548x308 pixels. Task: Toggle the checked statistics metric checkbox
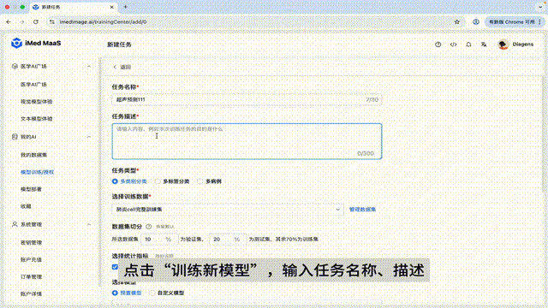(x=115, y=267)
